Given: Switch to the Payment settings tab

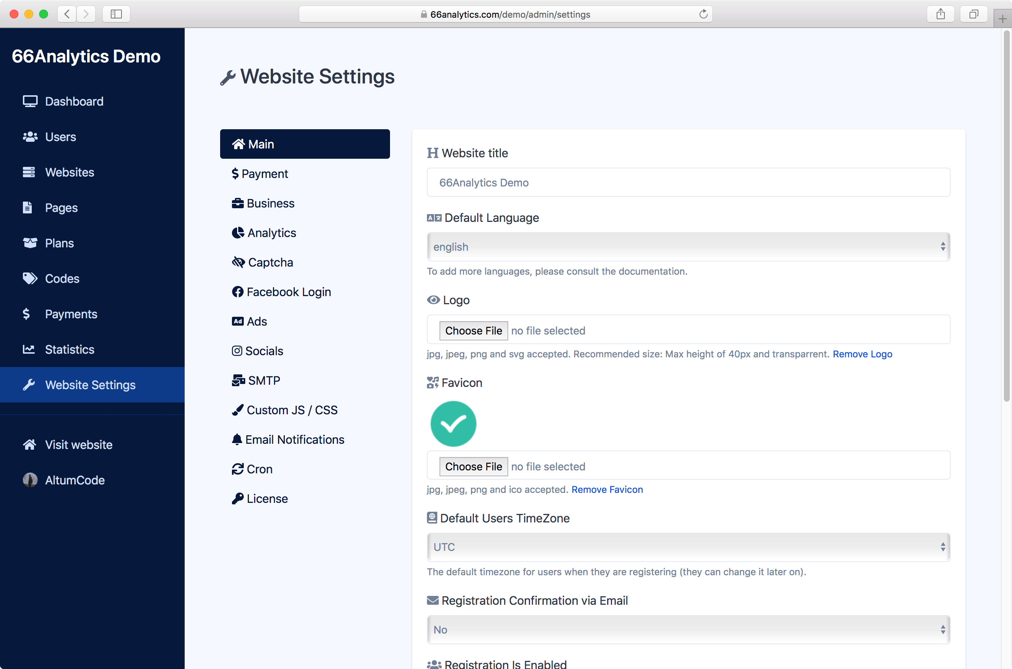Looking at the screenshot, I should (264, 174).
